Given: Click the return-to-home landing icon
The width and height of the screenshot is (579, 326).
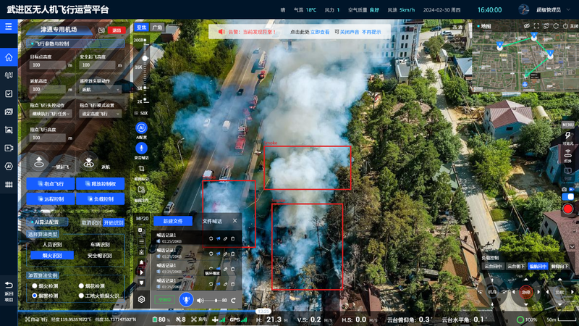Looking at the screenshot, I should [x=88, y=162].
